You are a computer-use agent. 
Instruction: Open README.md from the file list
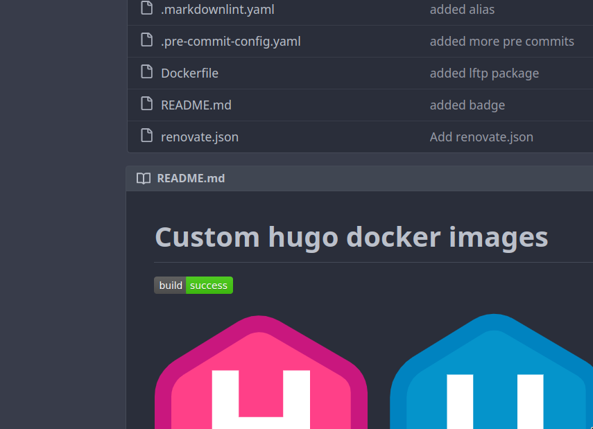pos(196,105)
